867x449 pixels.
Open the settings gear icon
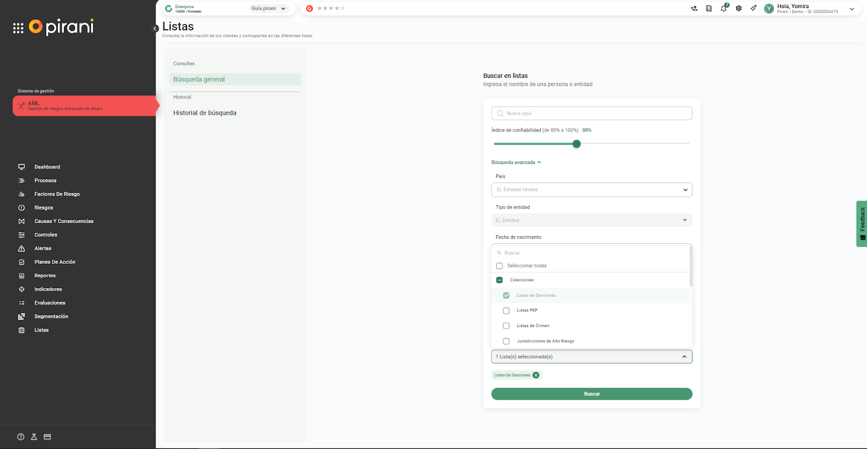(x=739, y=9)
